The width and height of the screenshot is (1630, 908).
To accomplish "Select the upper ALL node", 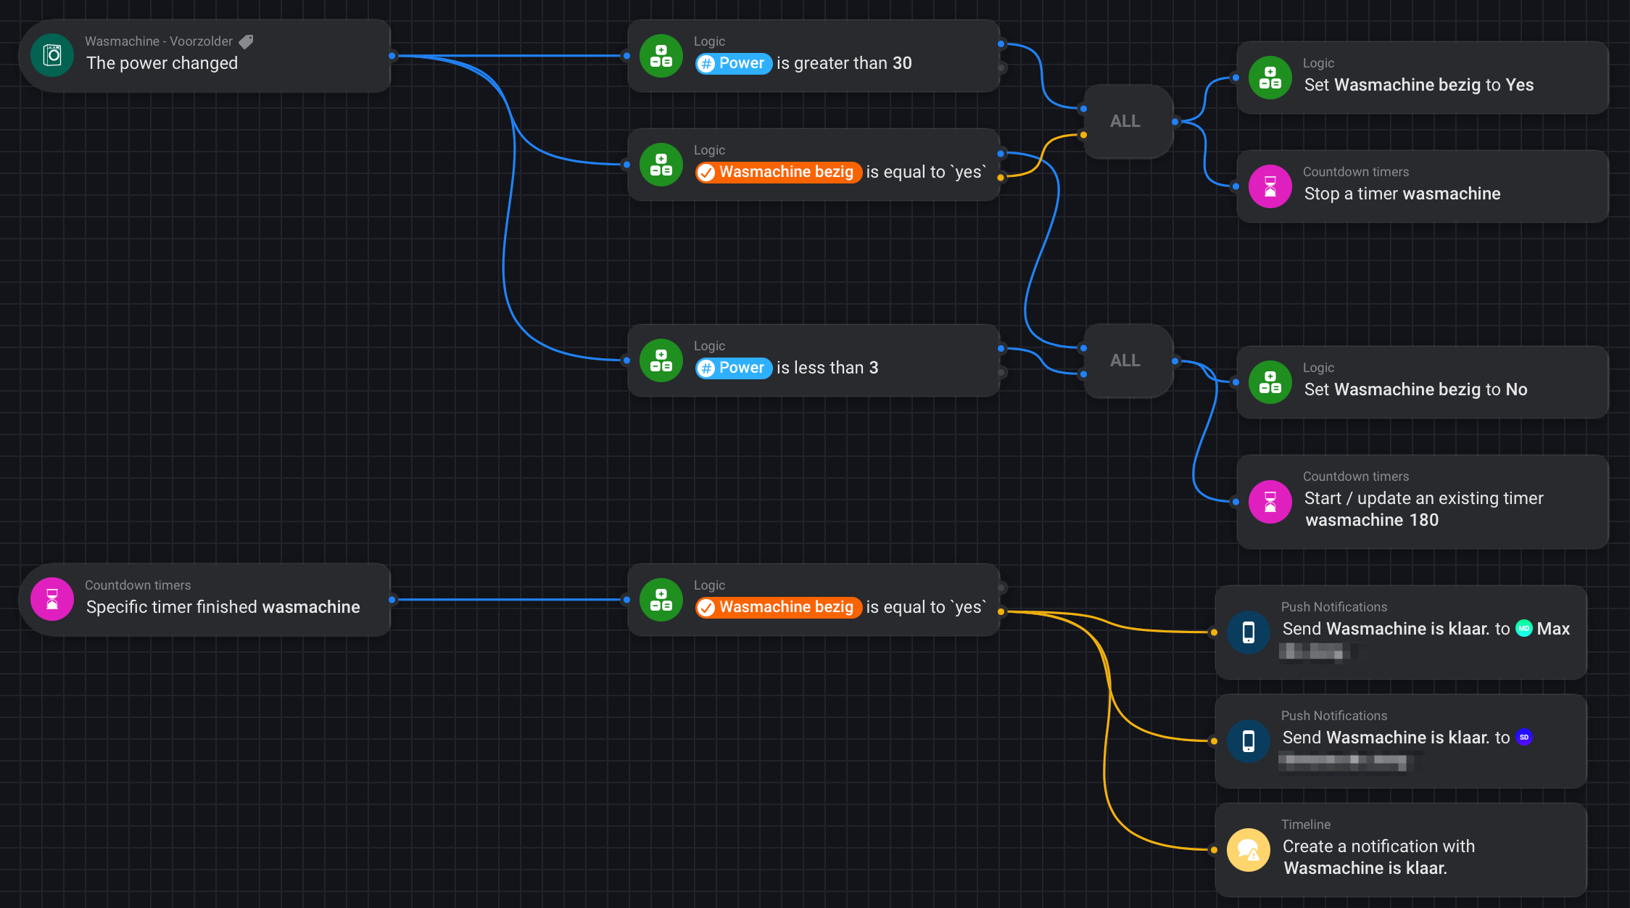I will (1125, 121).
